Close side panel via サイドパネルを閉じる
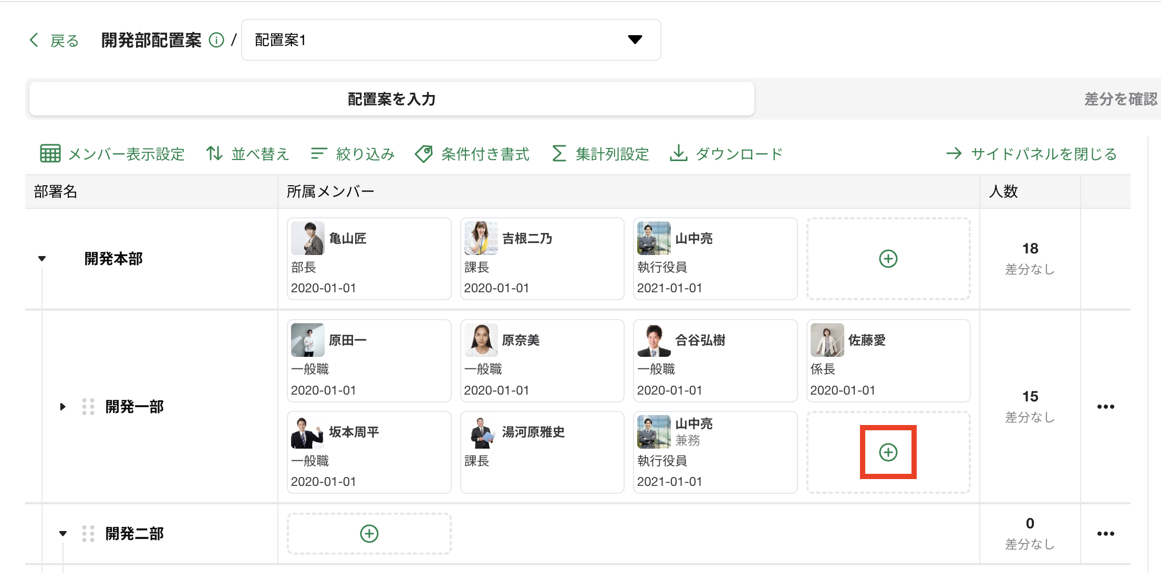This screenshot has height=573, width=1161. (x=1031, y=154)
